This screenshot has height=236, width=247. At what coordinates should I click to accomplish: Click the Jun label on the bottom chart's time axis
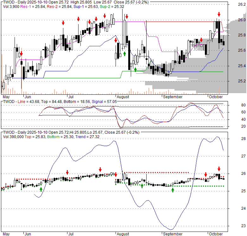coord(28,234)
